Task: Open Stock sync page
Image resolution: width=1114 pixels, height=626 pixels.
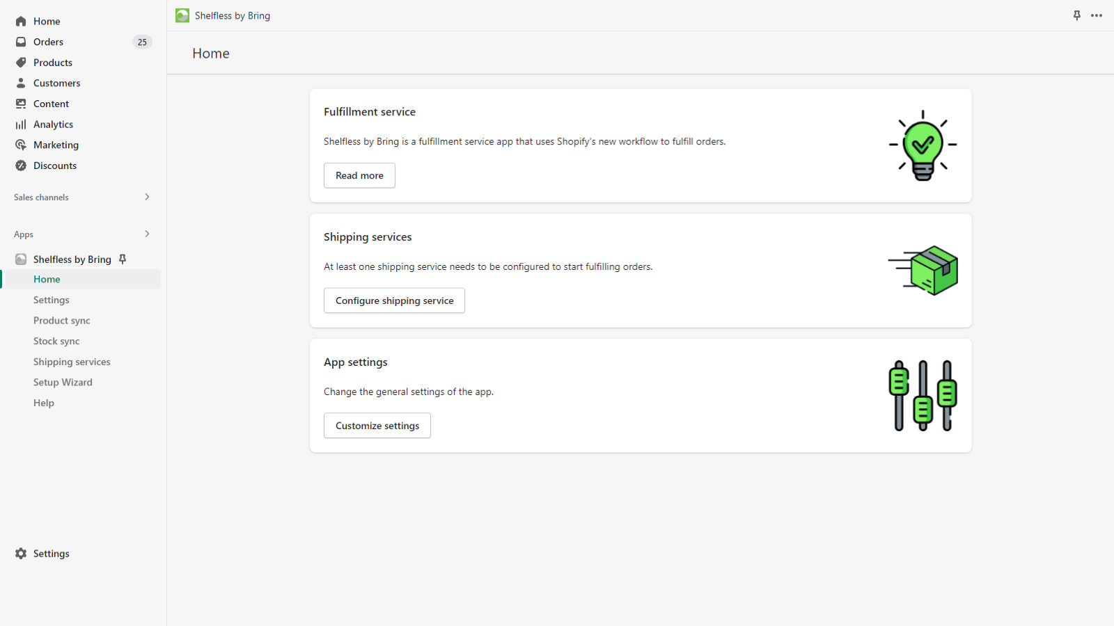Action: pyautogui.click(x=56, y=341)
